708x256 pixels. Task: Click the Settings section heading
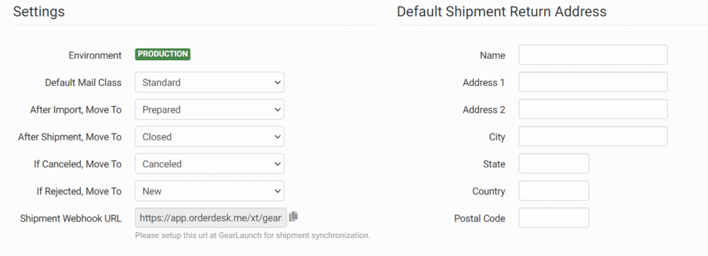pos(39,12)
